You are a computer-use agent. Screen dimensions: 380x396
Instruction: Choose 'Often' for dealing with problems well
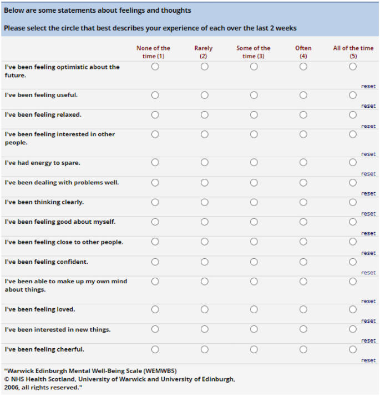pyautogui.click(x=303, y=183)
